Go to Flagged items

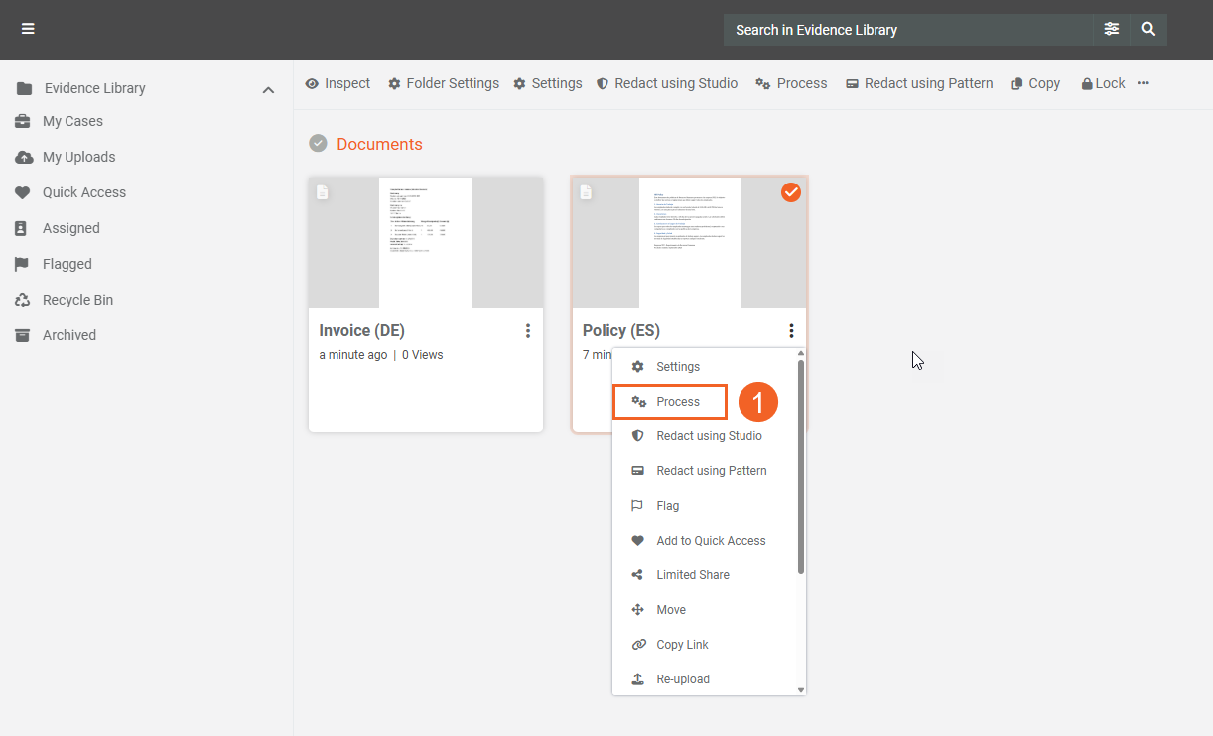pyautogui.click(x=67, y=264)
